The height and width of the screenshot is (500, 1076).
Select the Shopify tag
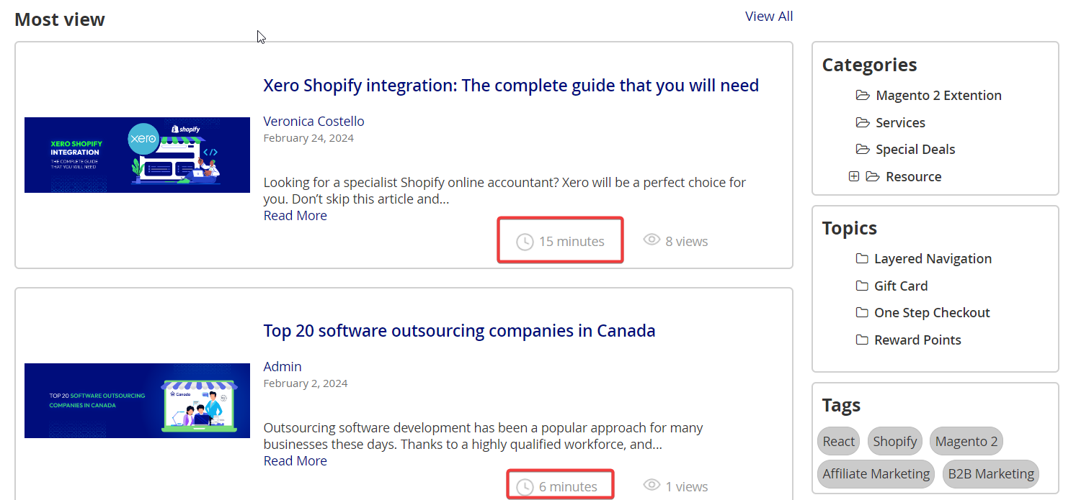click(x=895, y=442)
